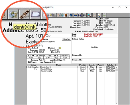Click the Balance aging column label

[x=65, y=56]
